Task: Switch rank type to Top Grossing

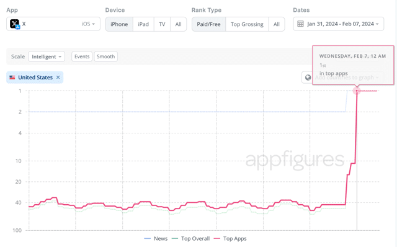Action: [247, 24]
